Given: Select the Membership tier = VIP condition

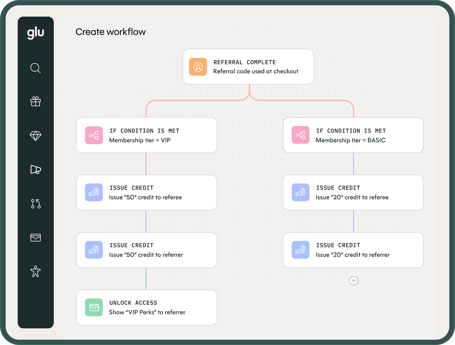Looking at the screenshot, I should [x=146, y=135].
